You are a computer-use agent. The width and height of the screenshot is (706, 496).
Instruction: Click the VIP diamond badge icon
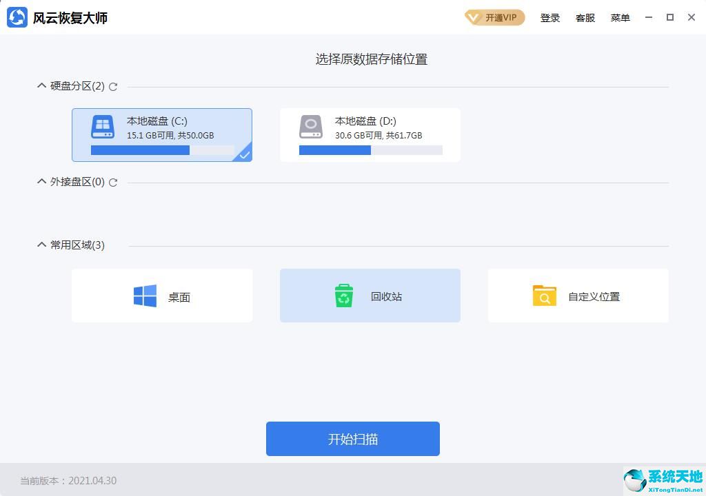pos(473,18)
